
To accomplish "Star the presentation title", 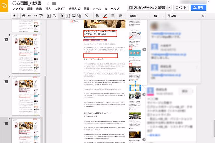I will [x=48, y=3].
